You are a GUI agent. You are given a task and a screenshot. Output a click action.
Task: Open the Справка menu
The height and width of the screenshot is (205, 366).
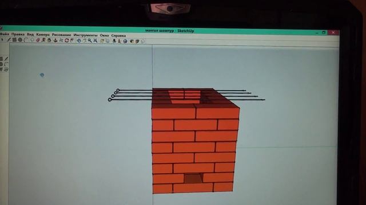point(118,35)
